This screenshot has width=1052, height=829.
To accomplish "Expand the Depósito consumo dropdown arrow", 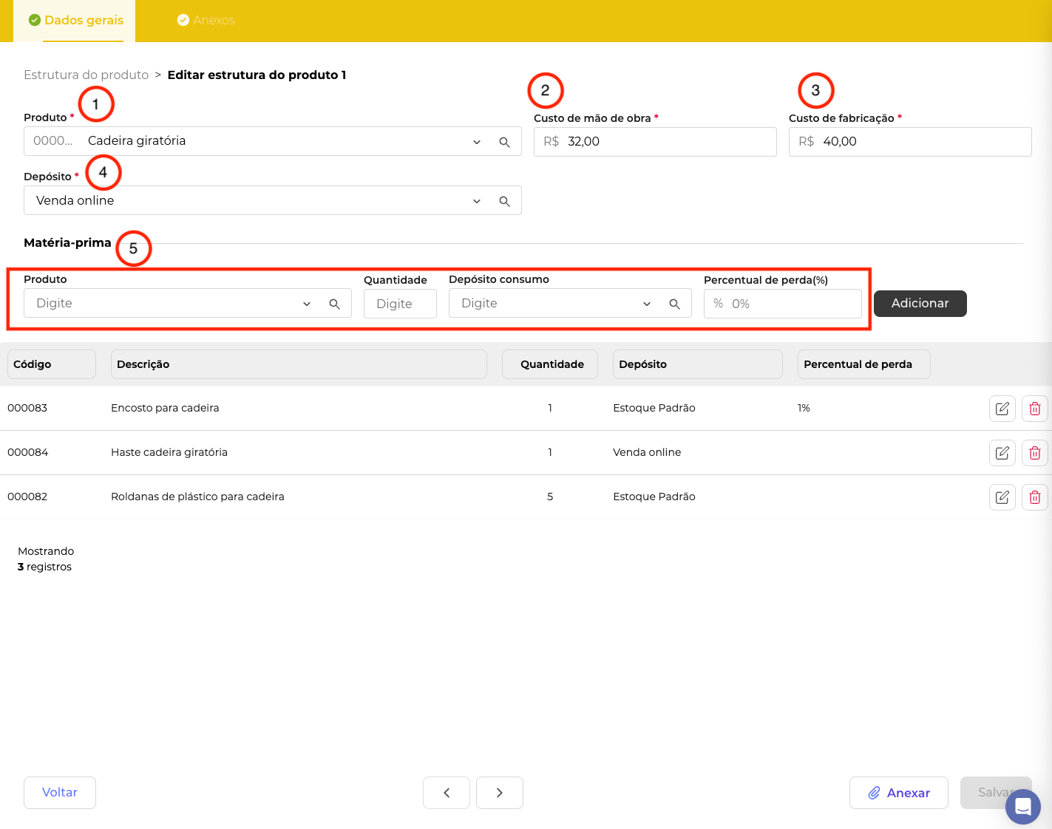I will tap(647, 304).
